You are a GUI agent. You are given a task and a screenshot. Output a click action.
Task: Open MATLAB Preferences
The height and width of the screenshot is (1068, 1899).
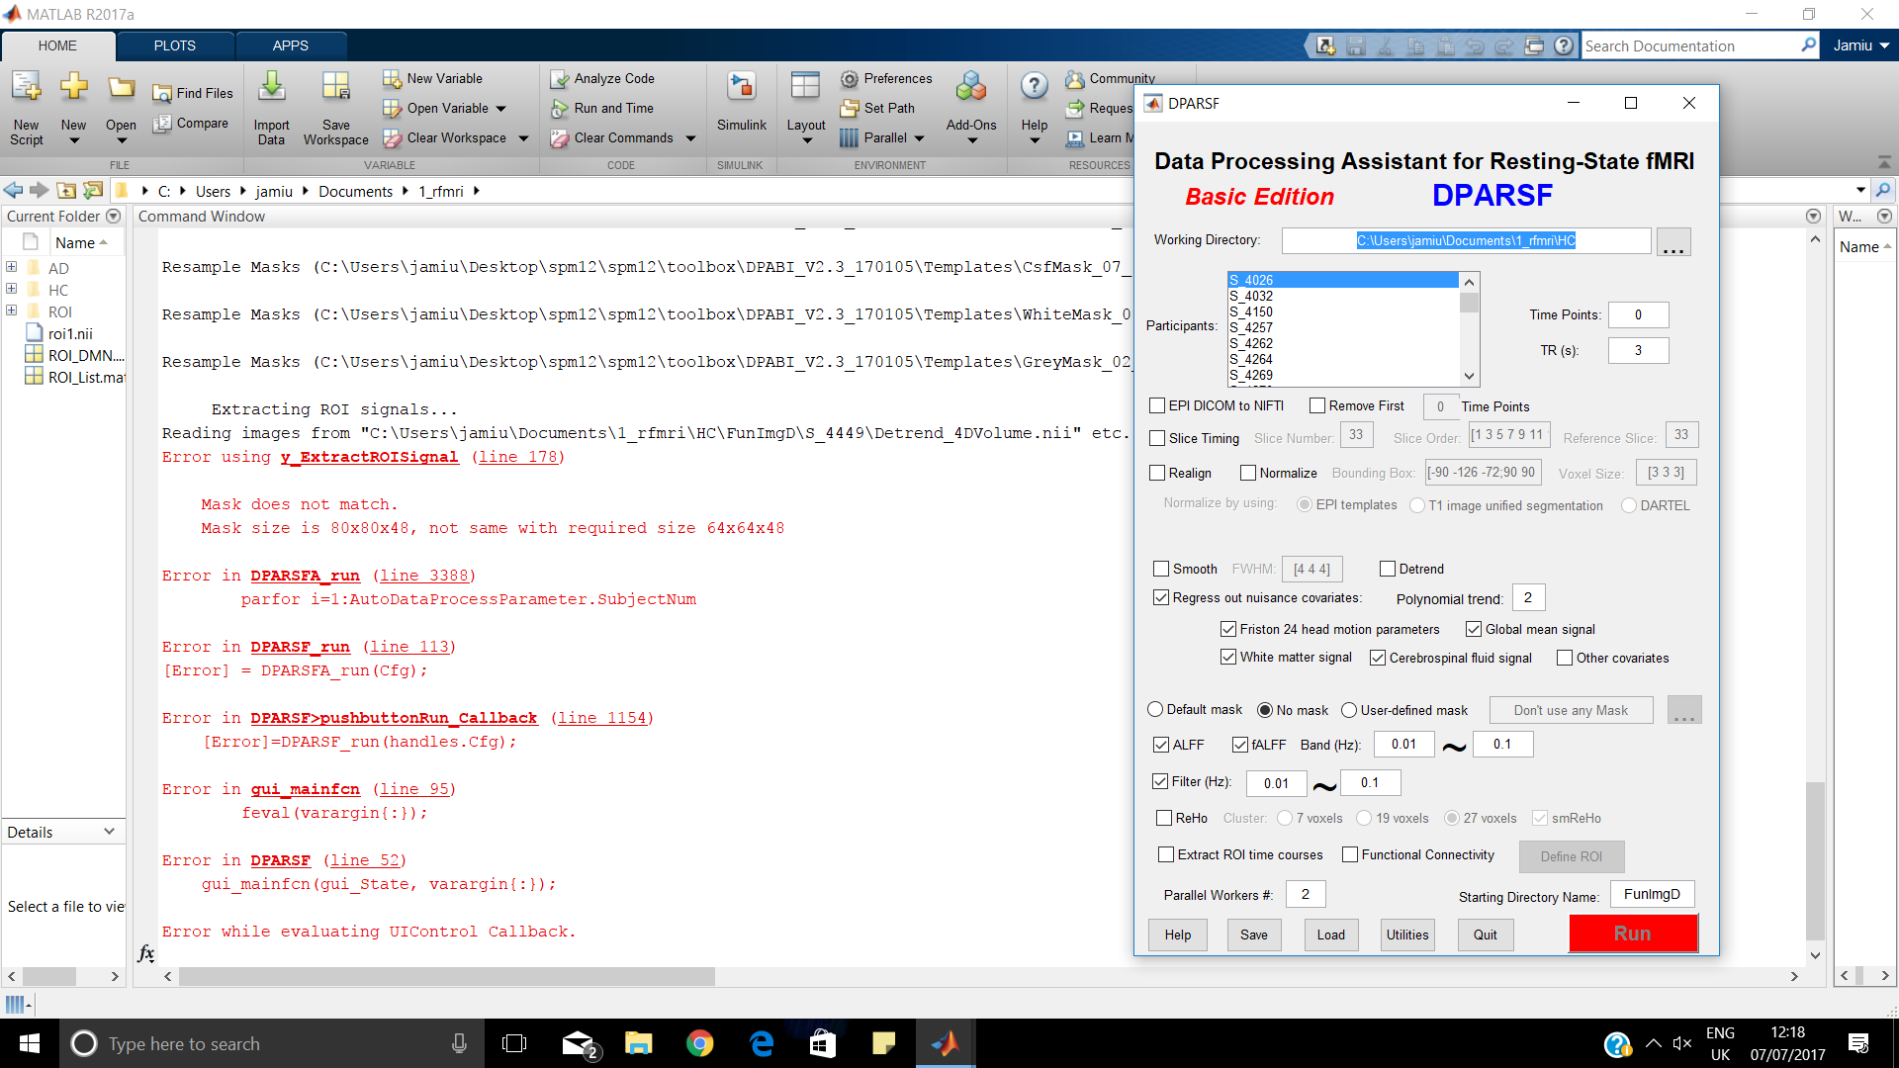[x=886, y=78]
